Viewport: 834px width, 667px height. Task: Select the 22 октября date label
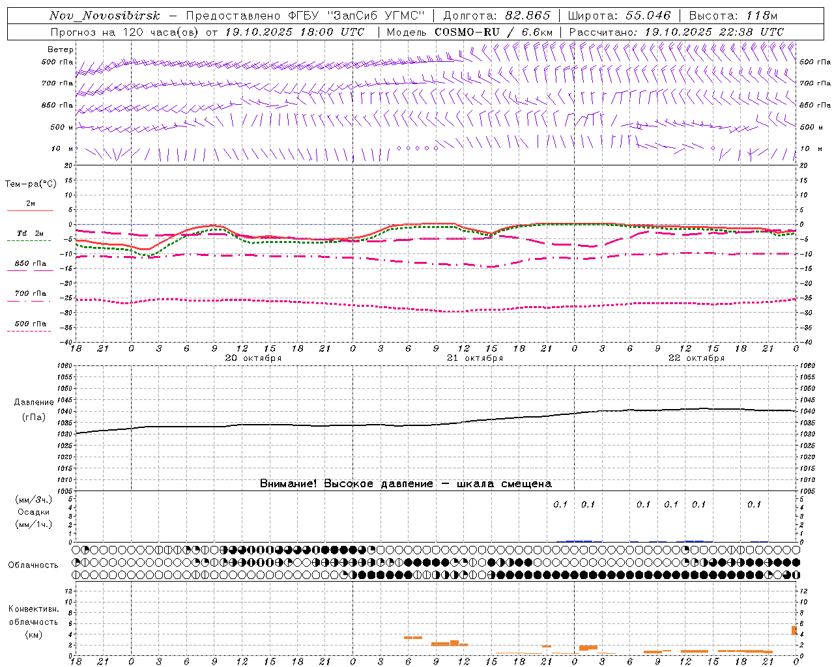tap(697, 358)
